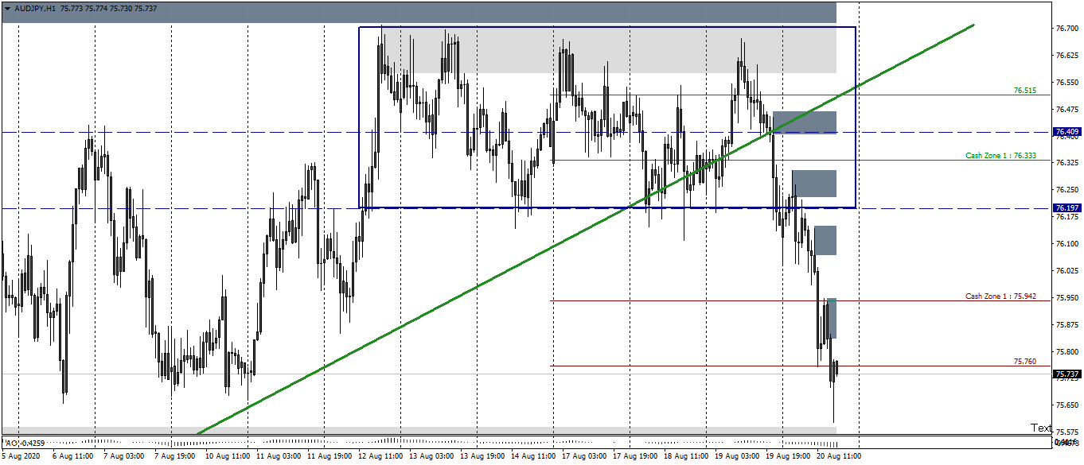Click the 76.325 price axis label
Screen dimensions: 1084x465
(1066, 163)
